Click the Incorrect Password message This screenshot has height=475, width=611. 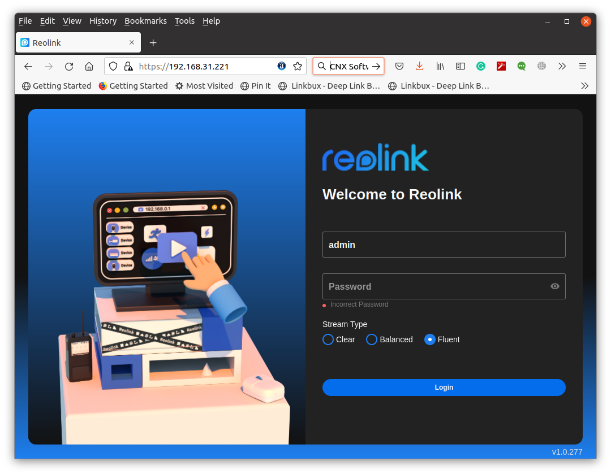(x=359, y=304)
